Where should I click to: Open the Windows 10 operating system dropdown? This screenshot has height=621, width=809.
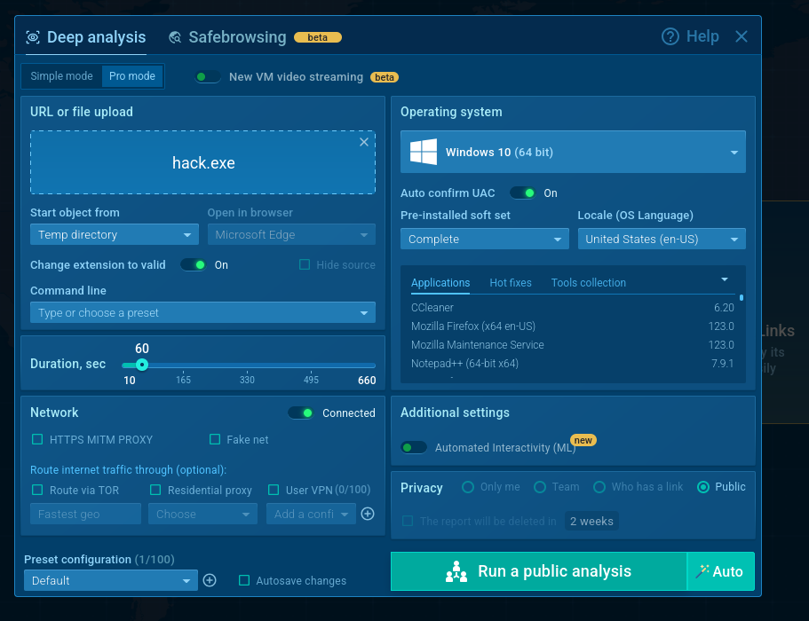point(573,152)
